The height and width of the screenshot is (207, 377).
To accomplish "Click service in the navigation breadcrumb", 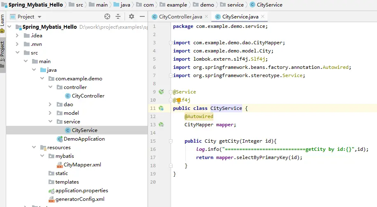I will click(x=232, y=5).
